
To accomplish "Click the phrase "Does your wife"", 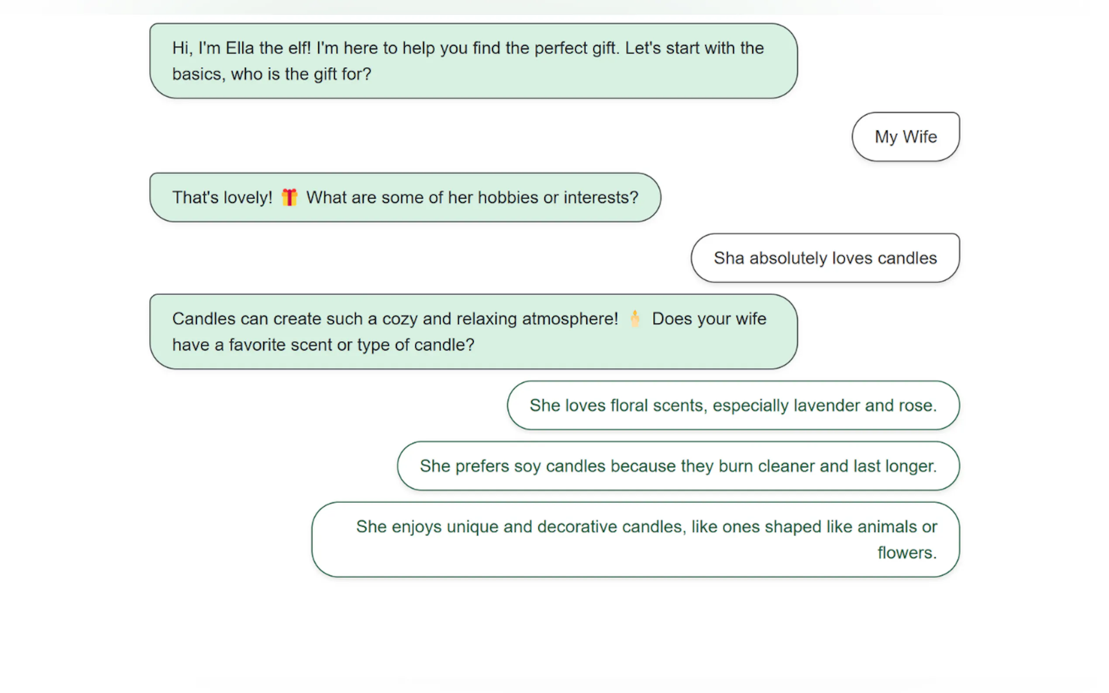I will pos(709,319).
